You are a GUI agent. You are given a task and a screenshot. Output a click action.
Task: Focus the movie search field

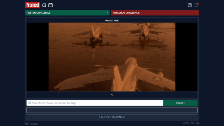coord(95,103)
